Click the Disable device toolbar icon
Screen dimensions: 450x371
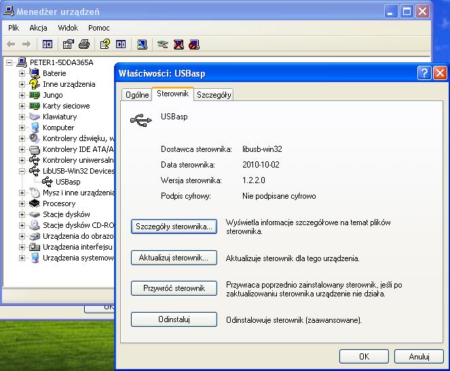tap(195, 45)
